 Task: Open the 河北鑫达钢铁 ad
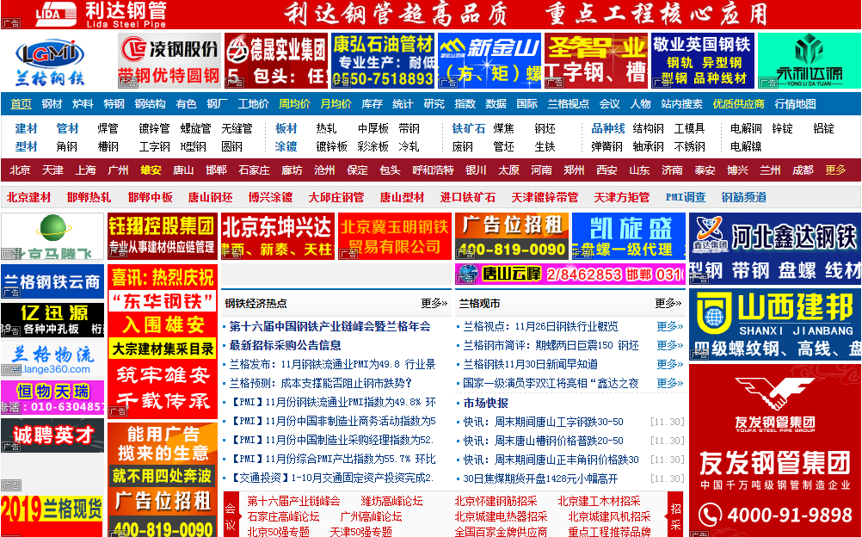pyautogui.click(x=775, y=249)
